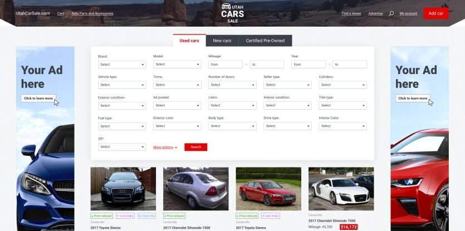Open the silver sedan car thumbnail
Image resolution: width=465 pixels, height=231 pixels.
pos(195,189)
